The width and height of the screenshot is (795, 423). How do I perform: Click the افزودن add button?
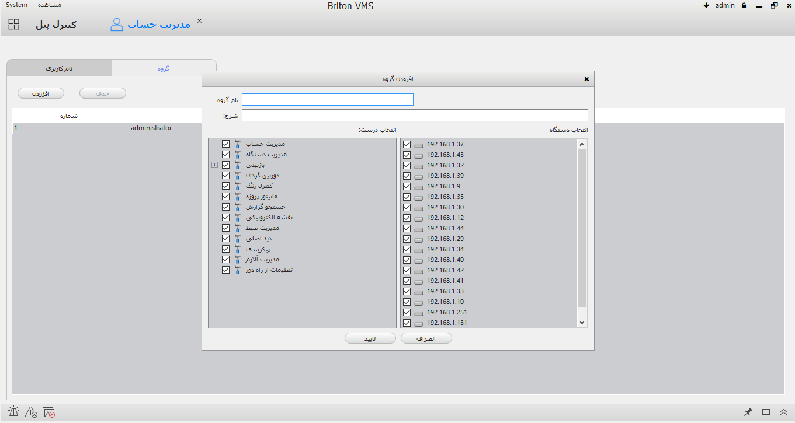click(x=40, y=93)
